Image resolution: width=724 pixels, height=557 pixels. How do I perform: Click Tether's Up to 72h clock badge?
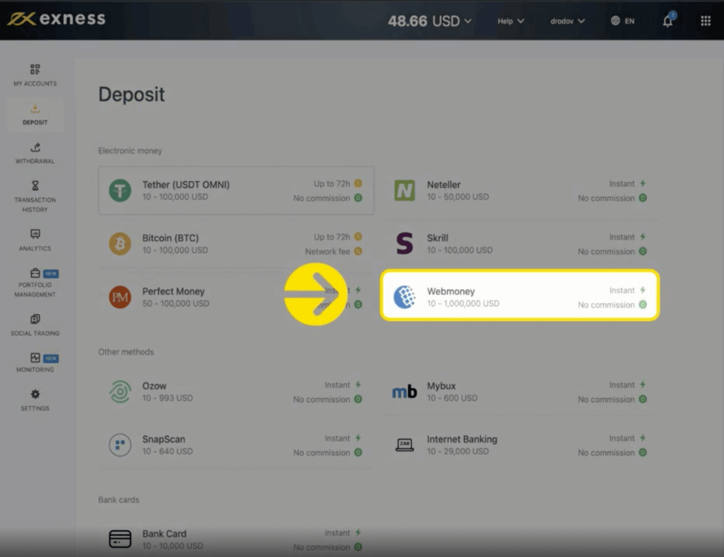(358, 183)
